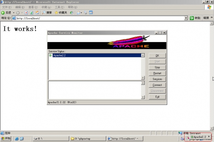Click the service list scrollbar down arrow
Image resolution: width=214 pixels, height=142 pixels.
coord(143,78)
